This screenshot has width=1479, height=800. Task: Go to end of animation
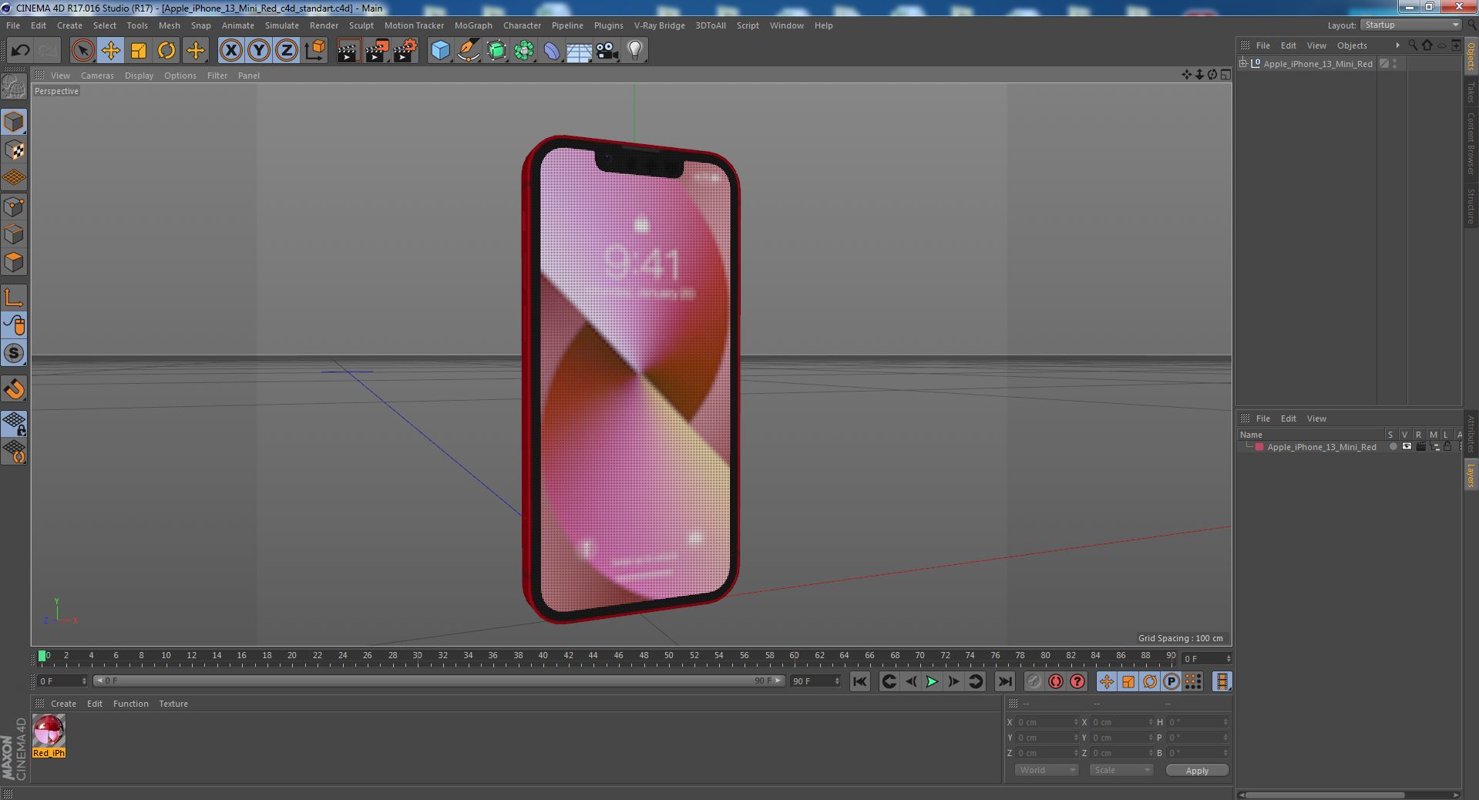coord(1004,681)
